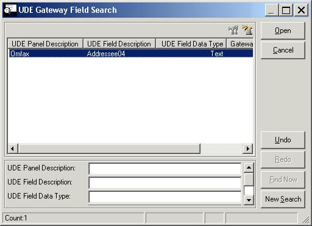Screen dimensions: 312x226
Task: Click the Open button
Action: [x=283, y=31]
